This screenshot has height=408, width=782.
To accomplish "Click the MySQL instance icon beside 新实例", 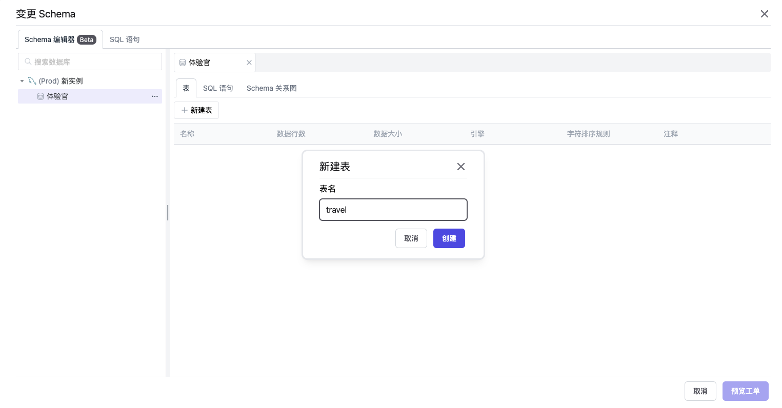I will 32,81.
